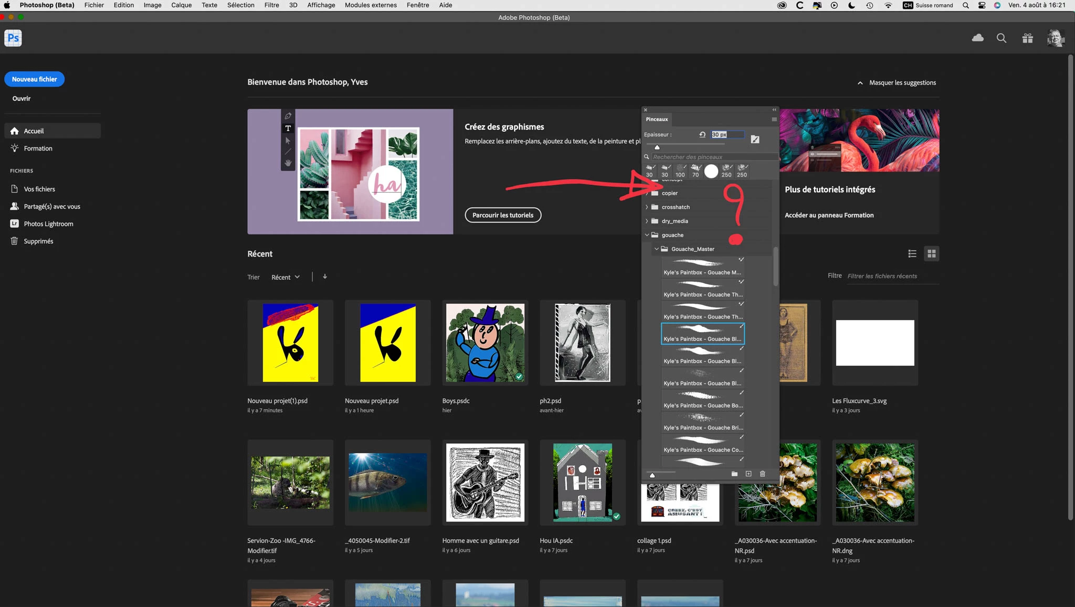The width and height of the screenshot is (1075, 607).
Task: Open the Creative Cloud sync status icon
Action: [x=977, y=38]
